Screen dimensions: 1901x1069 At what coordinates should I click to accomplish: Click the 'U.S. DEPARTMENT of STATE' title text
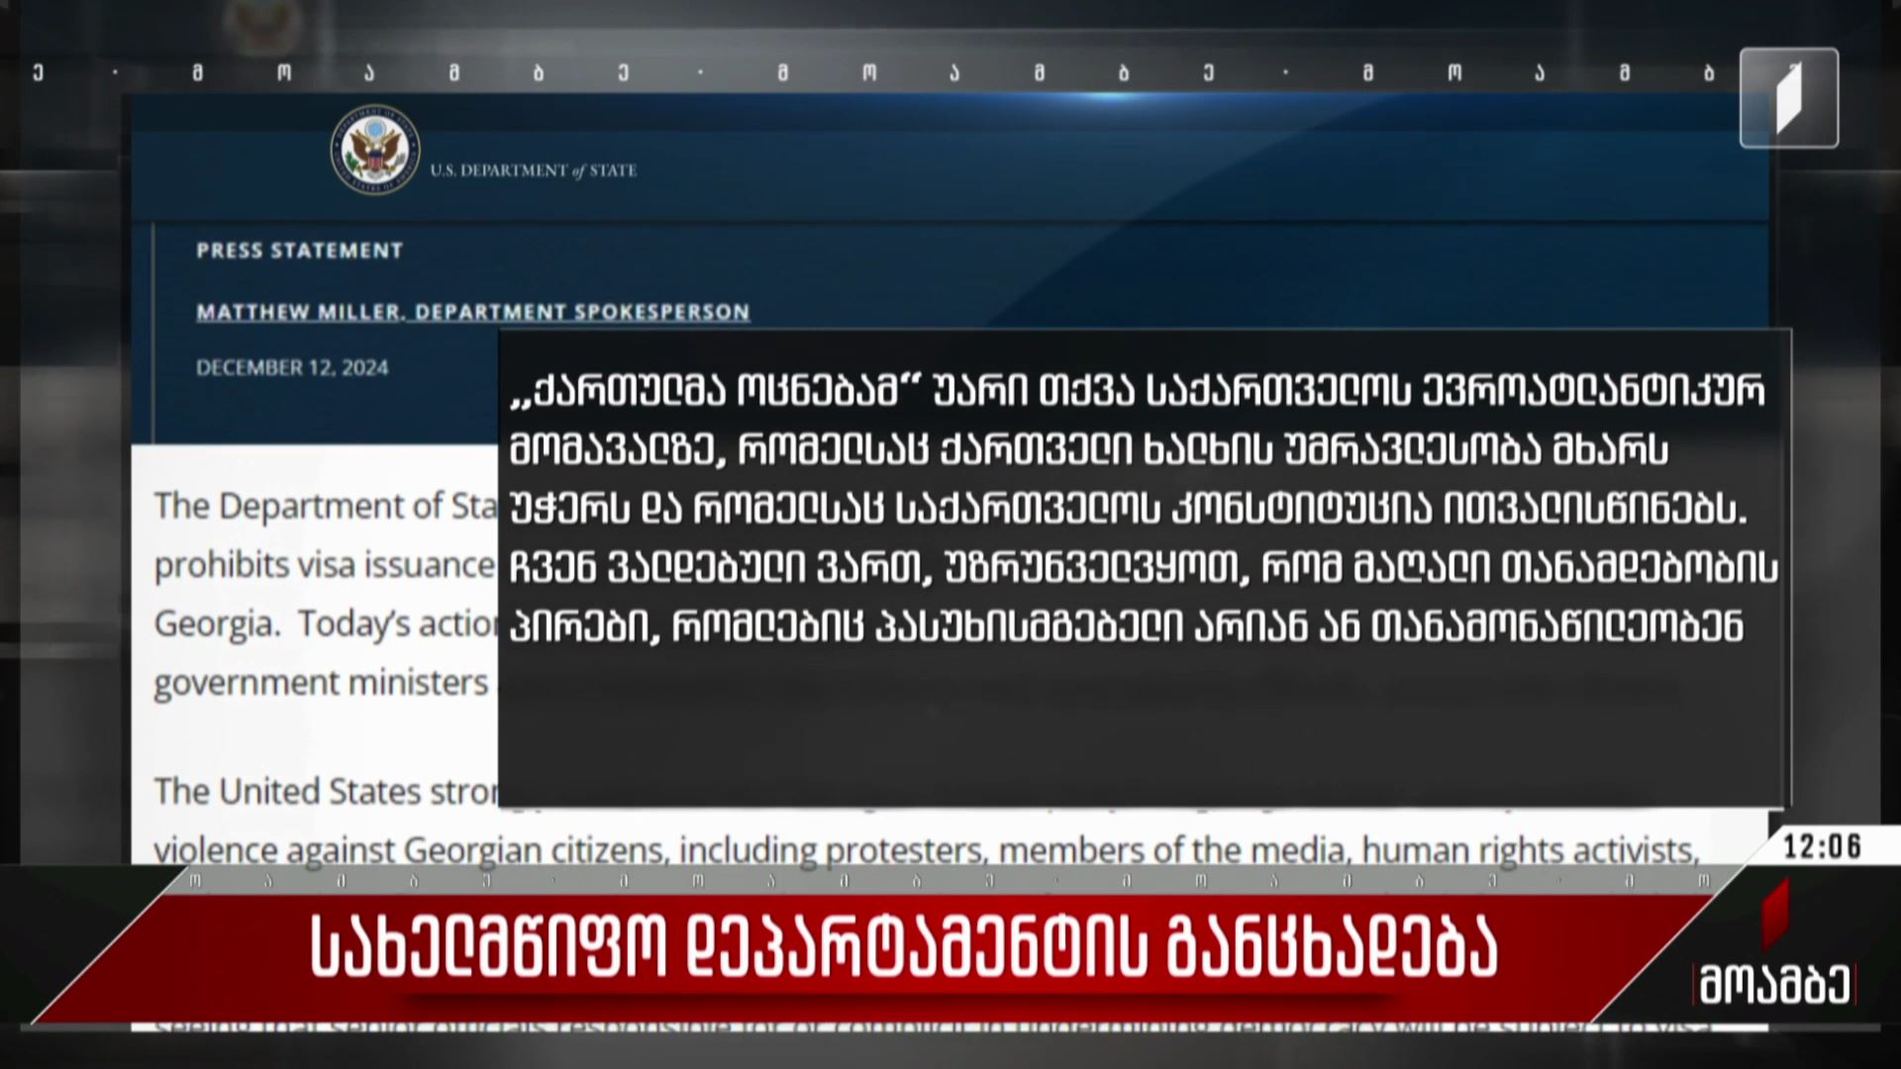point(533,170)
